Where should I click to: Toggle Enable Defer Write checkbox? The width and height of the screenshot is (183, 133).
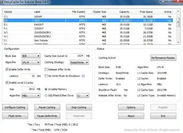click(7, 69)
